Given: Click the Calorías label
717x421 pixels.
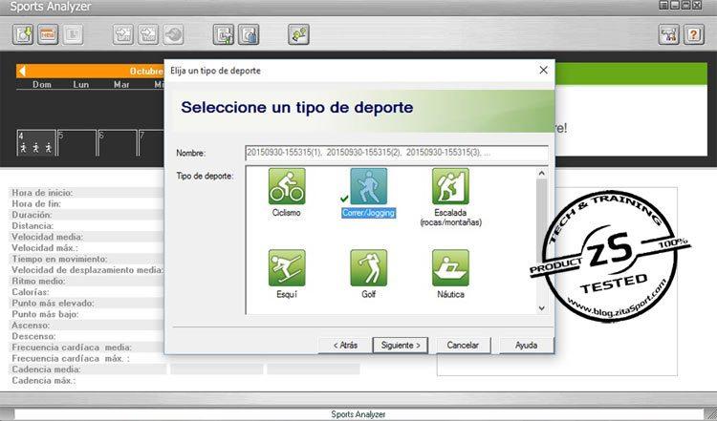Looking at the screenshot, I should click(x=31, y=292).
